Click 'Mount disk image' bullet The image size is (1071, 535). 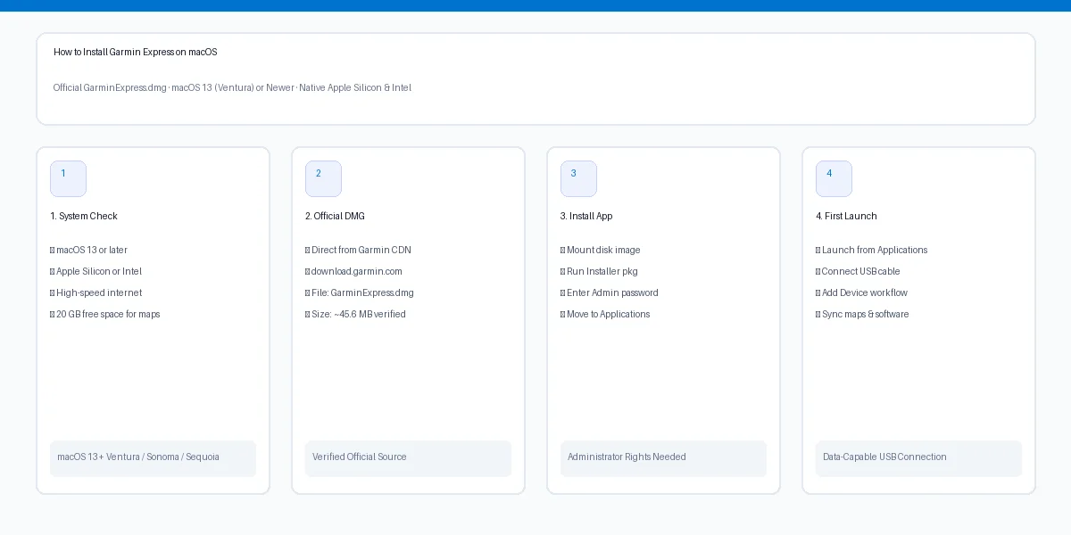coord(601,250)
